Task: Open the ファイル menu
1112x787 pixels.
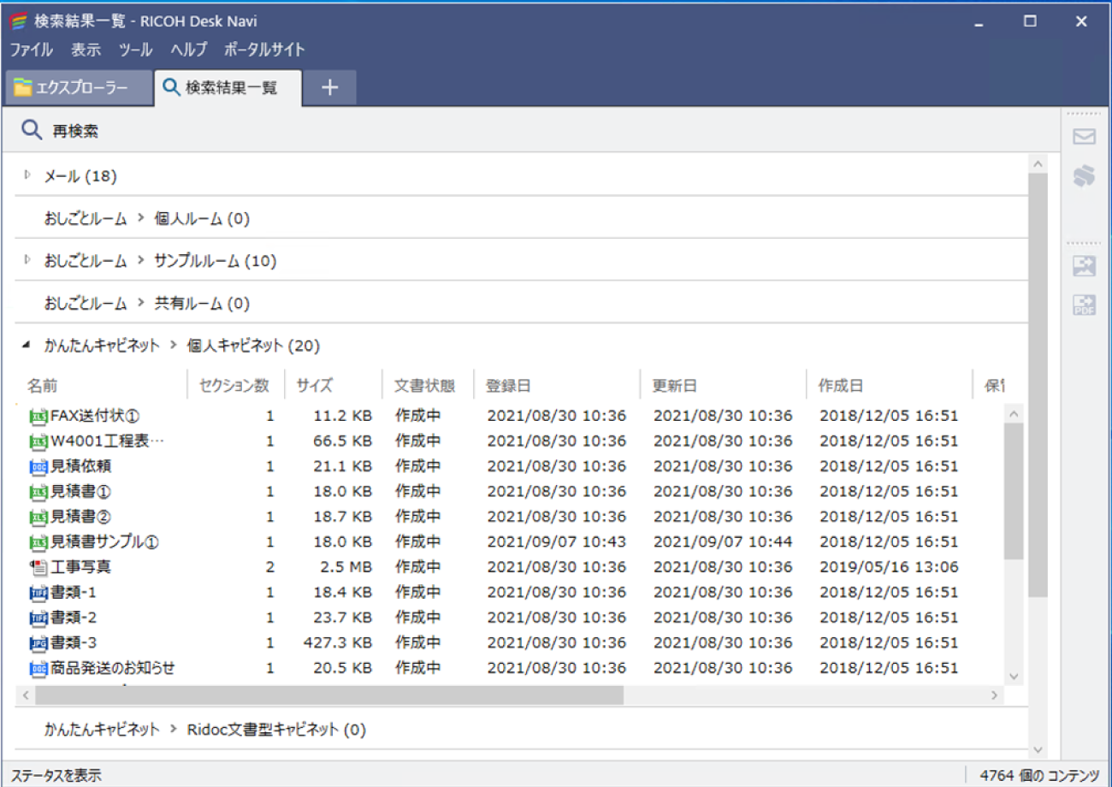Action: point(32,50)
